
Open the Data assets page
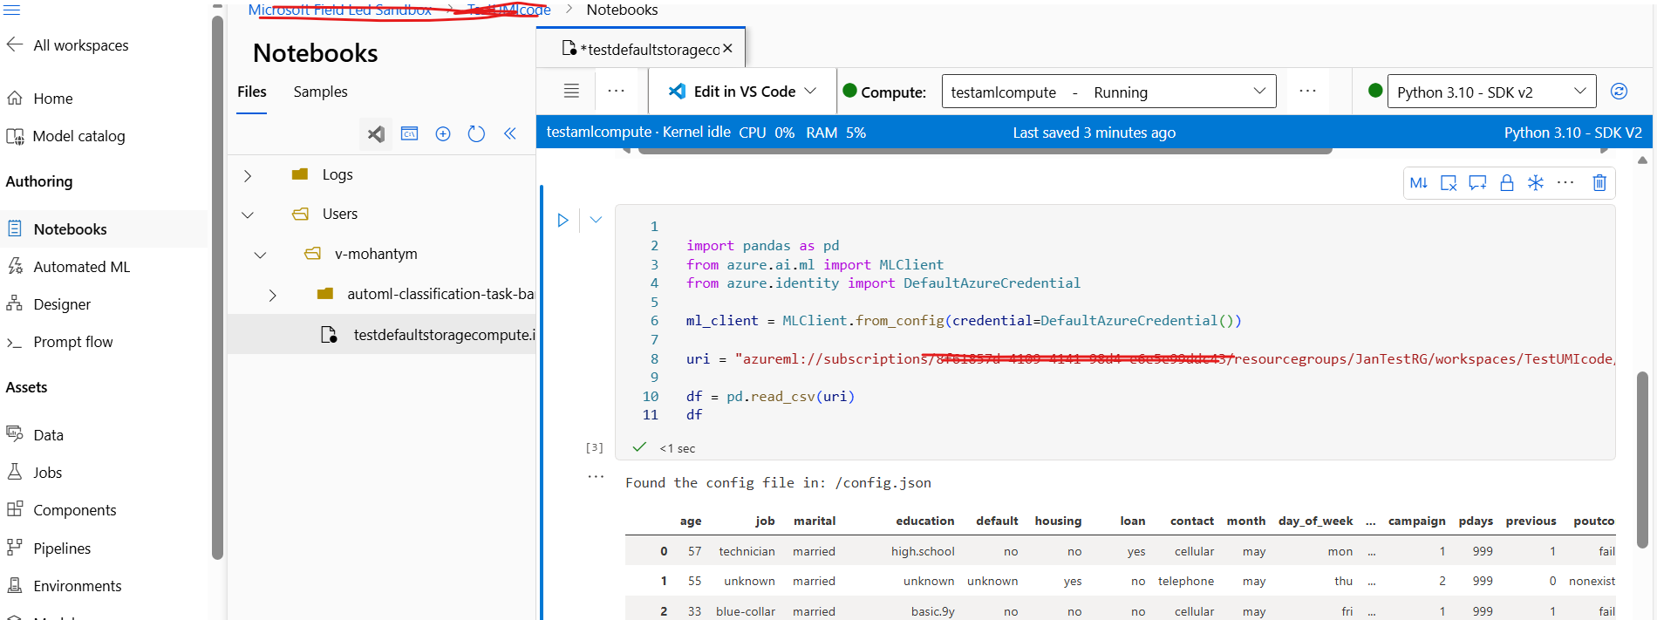point(35,435)
